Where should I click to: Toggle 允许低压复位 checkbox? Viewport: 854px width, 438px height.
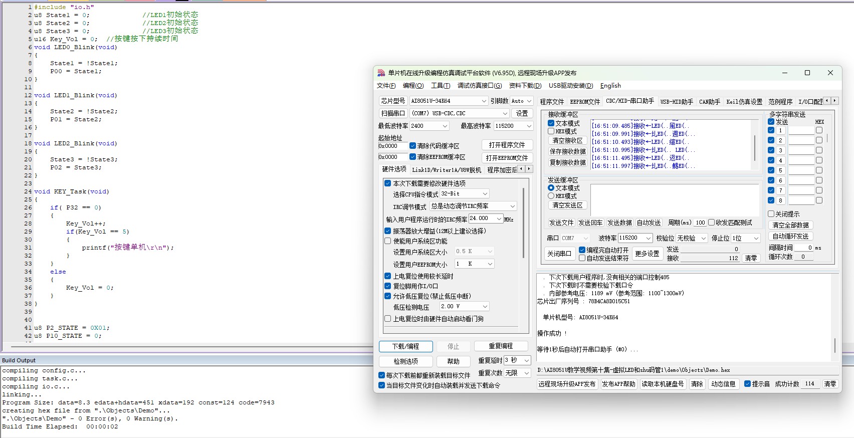[387, 296]
